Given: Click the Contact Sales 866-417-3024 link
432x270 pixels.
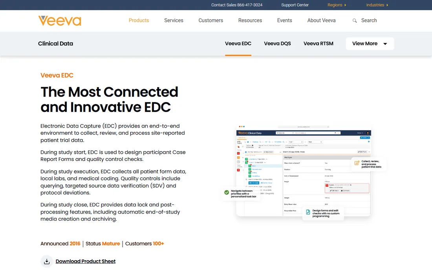Looking at the screenshot, I should click(237, 5).
